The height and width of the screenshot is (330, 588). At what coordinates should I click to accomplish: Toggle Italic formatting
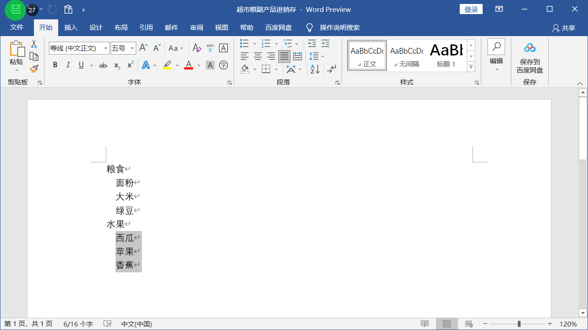[68, 65]
